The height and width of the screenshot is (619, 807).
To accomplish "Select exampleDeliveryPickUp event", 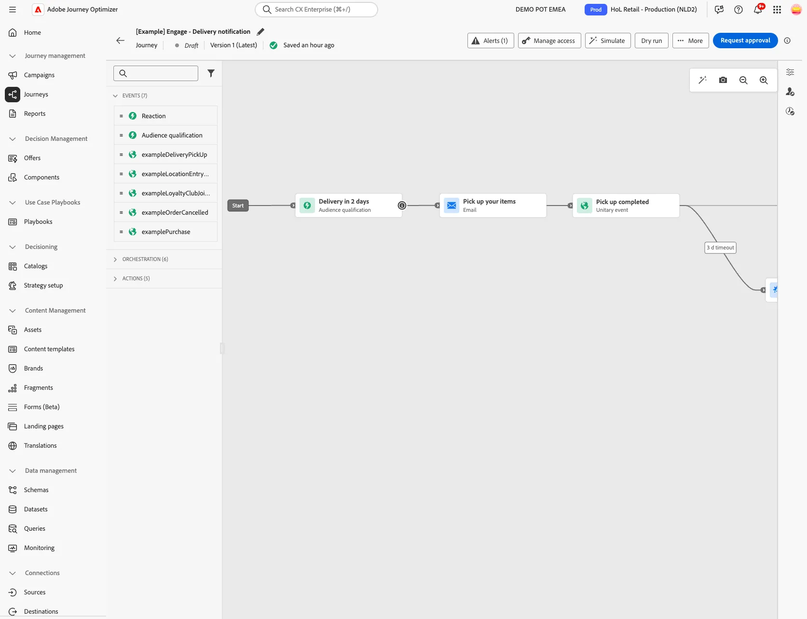I will click(x=165, y=154).
